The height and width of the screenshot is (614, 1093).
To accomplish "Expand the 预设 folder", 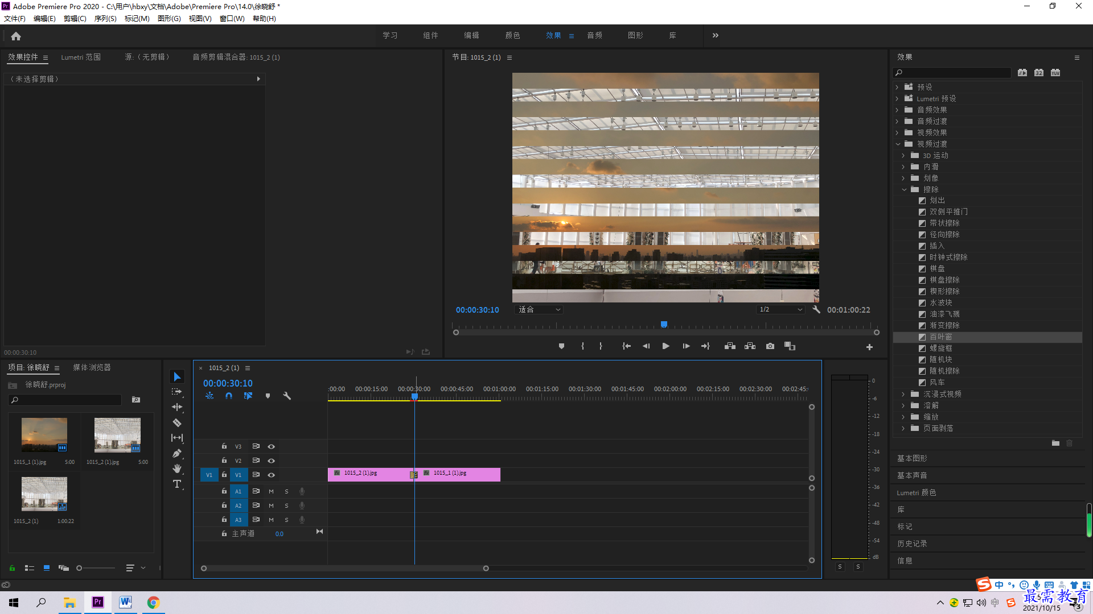I will coord(897,87).
